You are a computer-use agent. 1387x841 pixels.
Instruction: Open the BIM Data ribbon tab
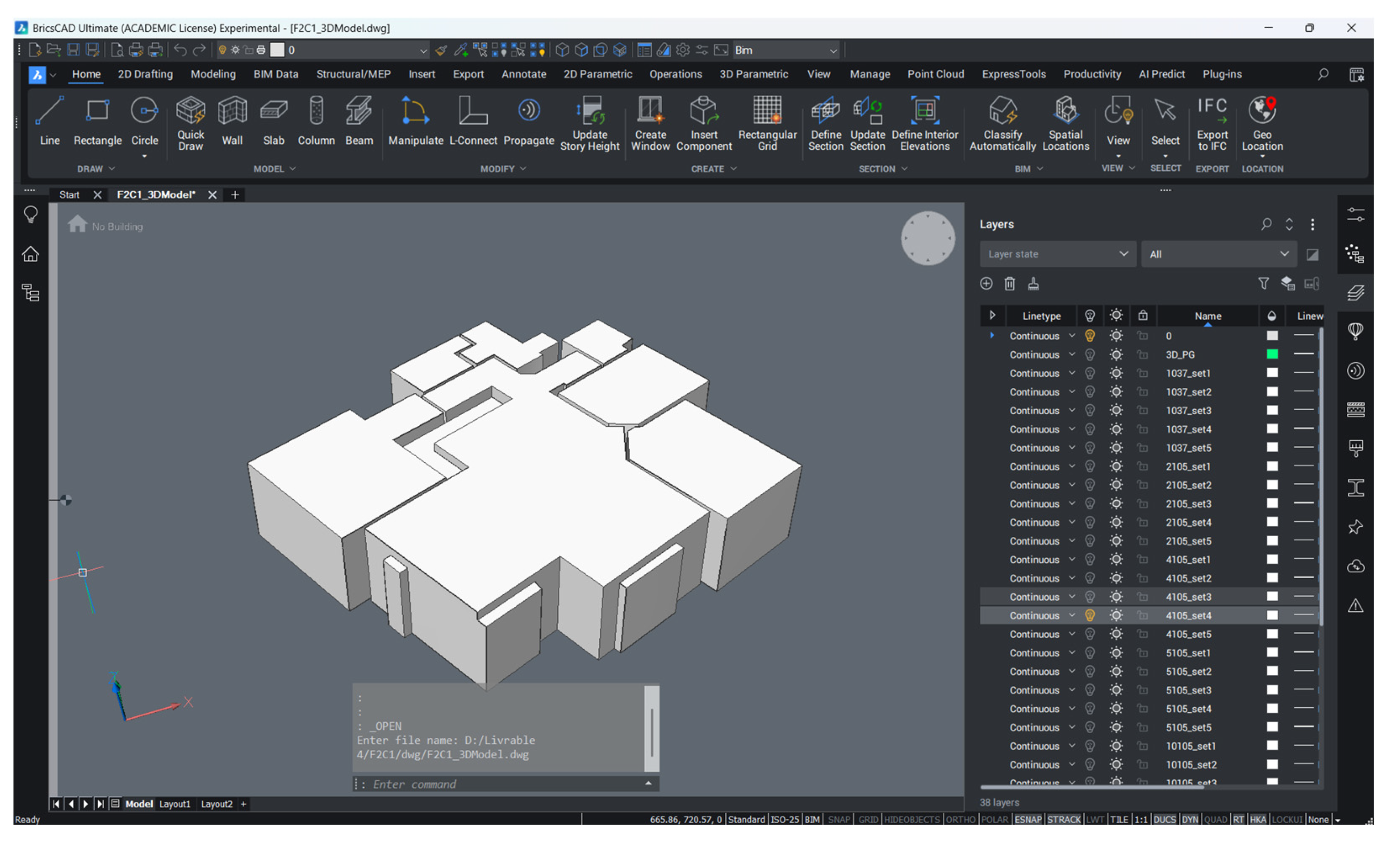click(x=276, y=74)
